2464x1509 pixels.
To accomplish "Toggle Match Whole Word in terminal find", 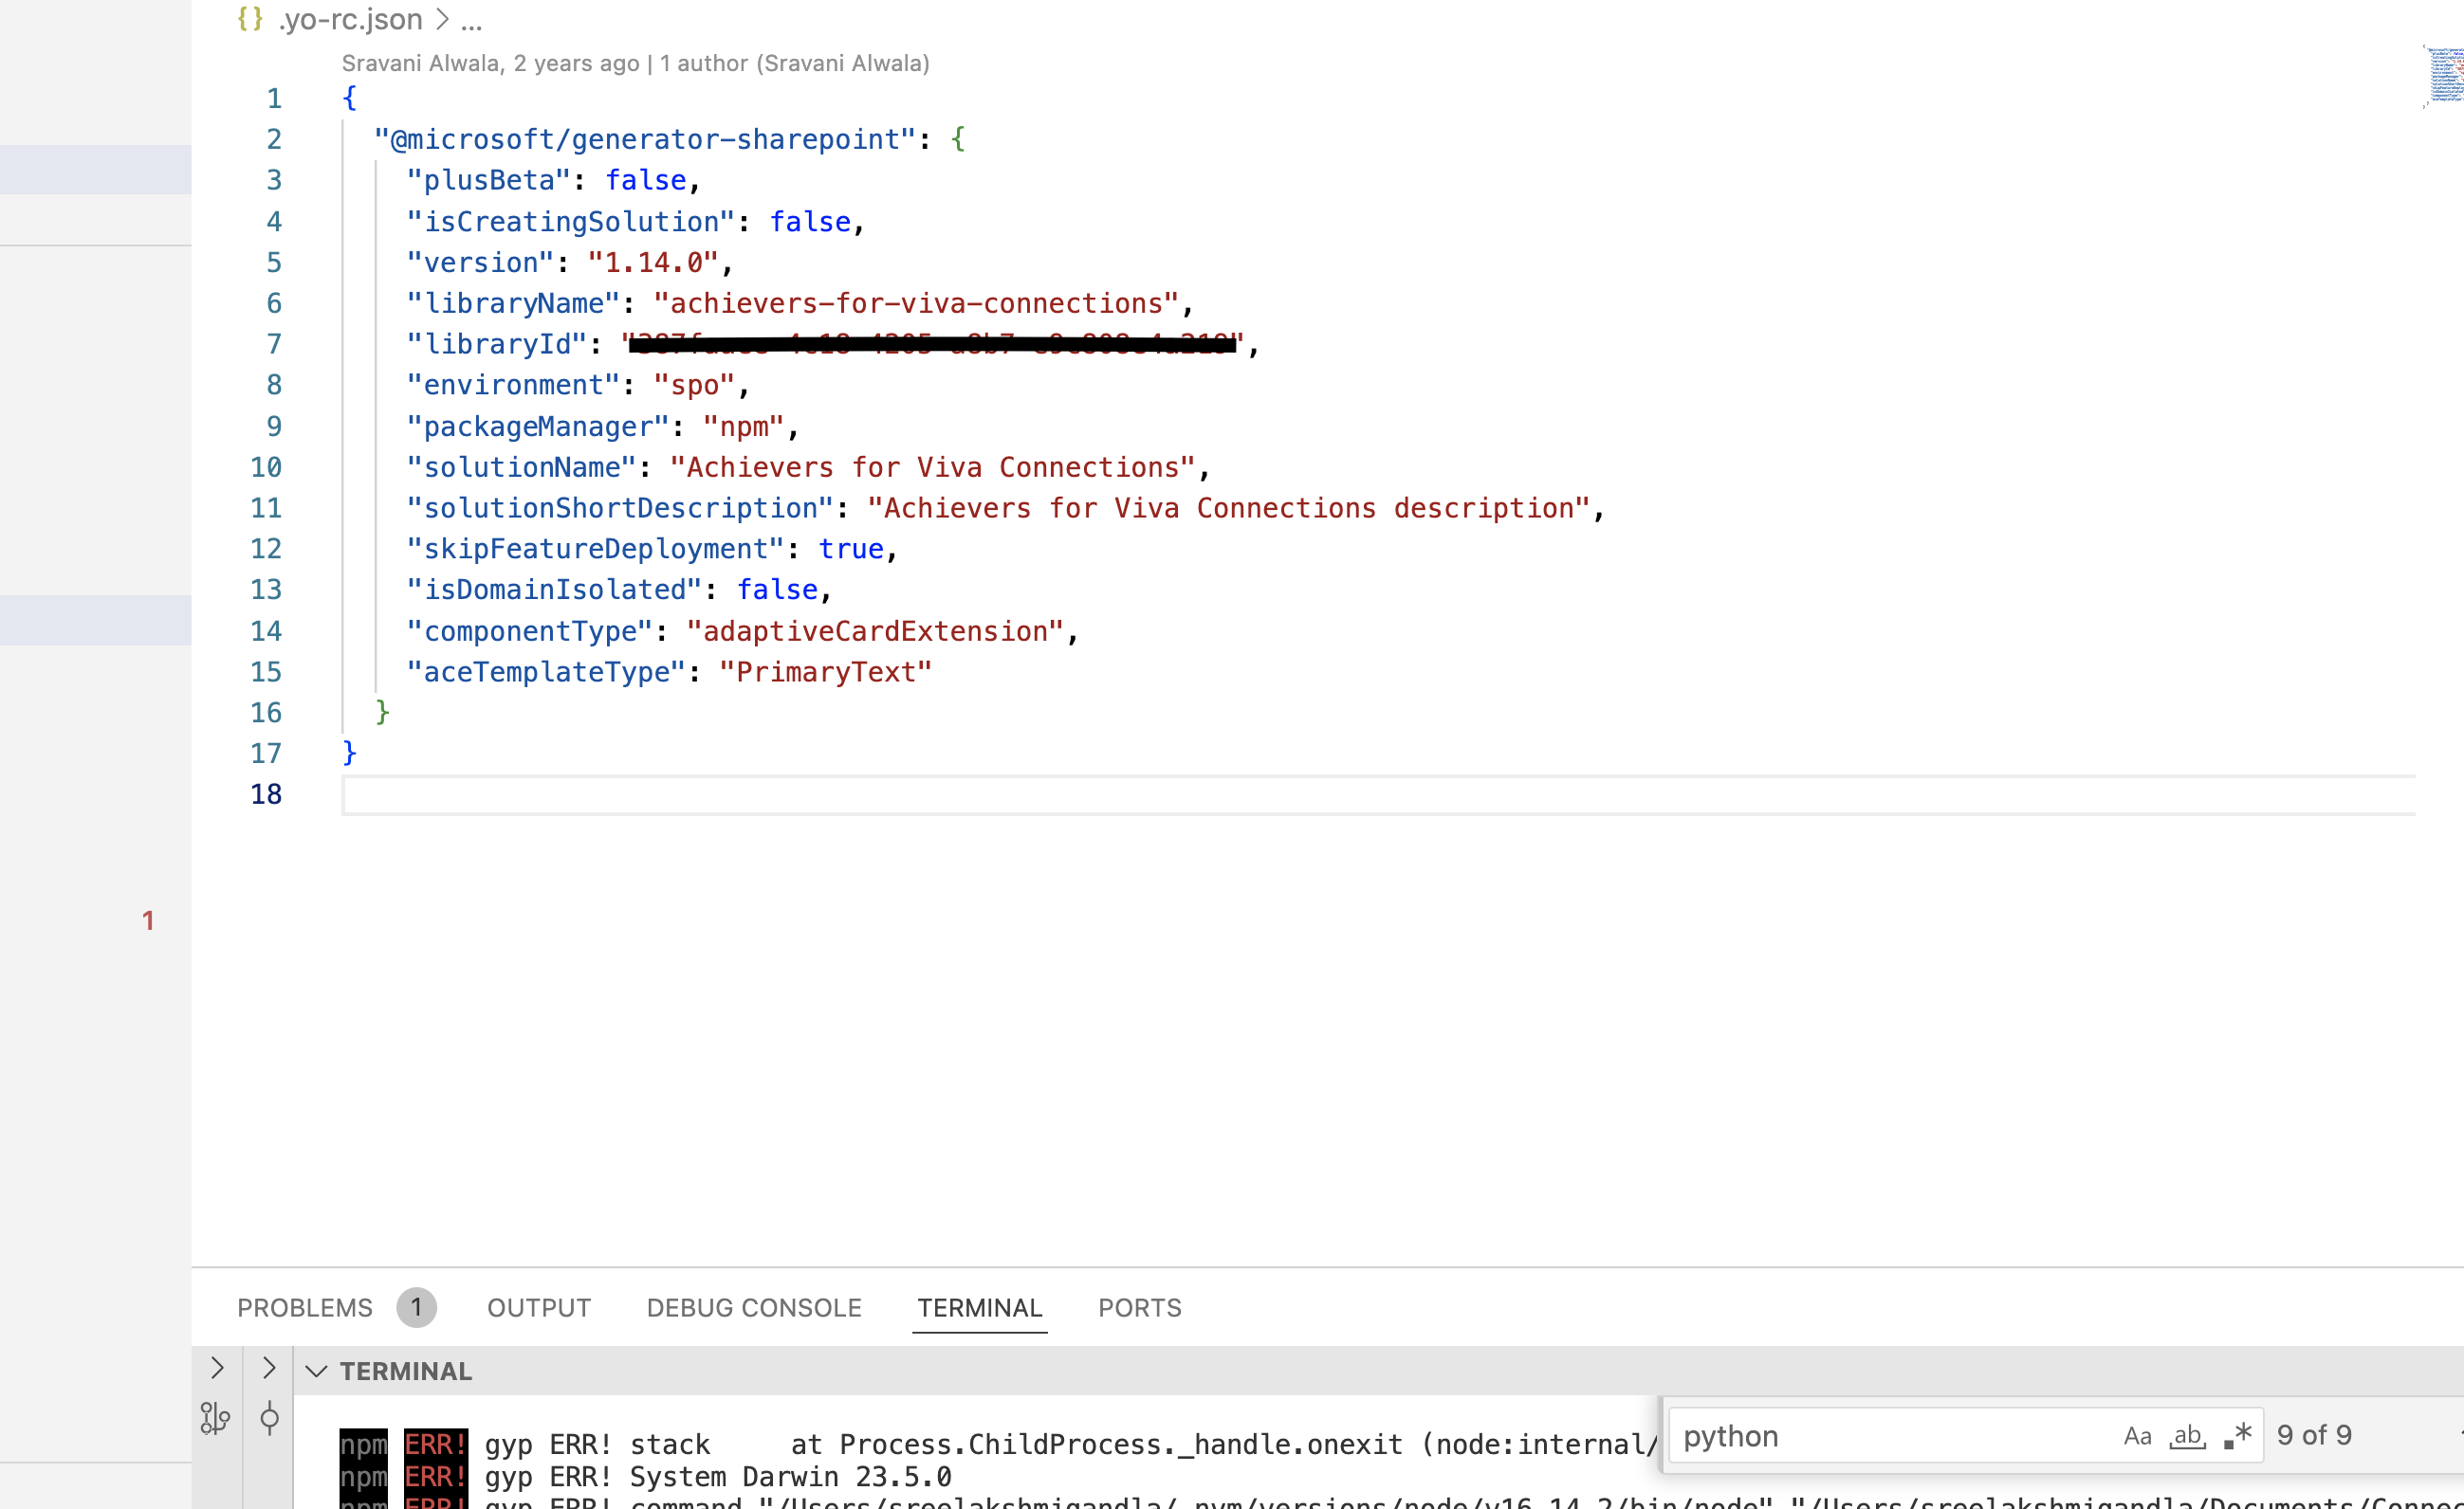I will [x=2187, y=1436].
